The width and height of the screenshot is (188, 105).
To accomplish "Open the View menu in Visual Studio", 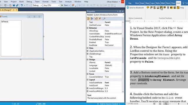I will 6,2.
